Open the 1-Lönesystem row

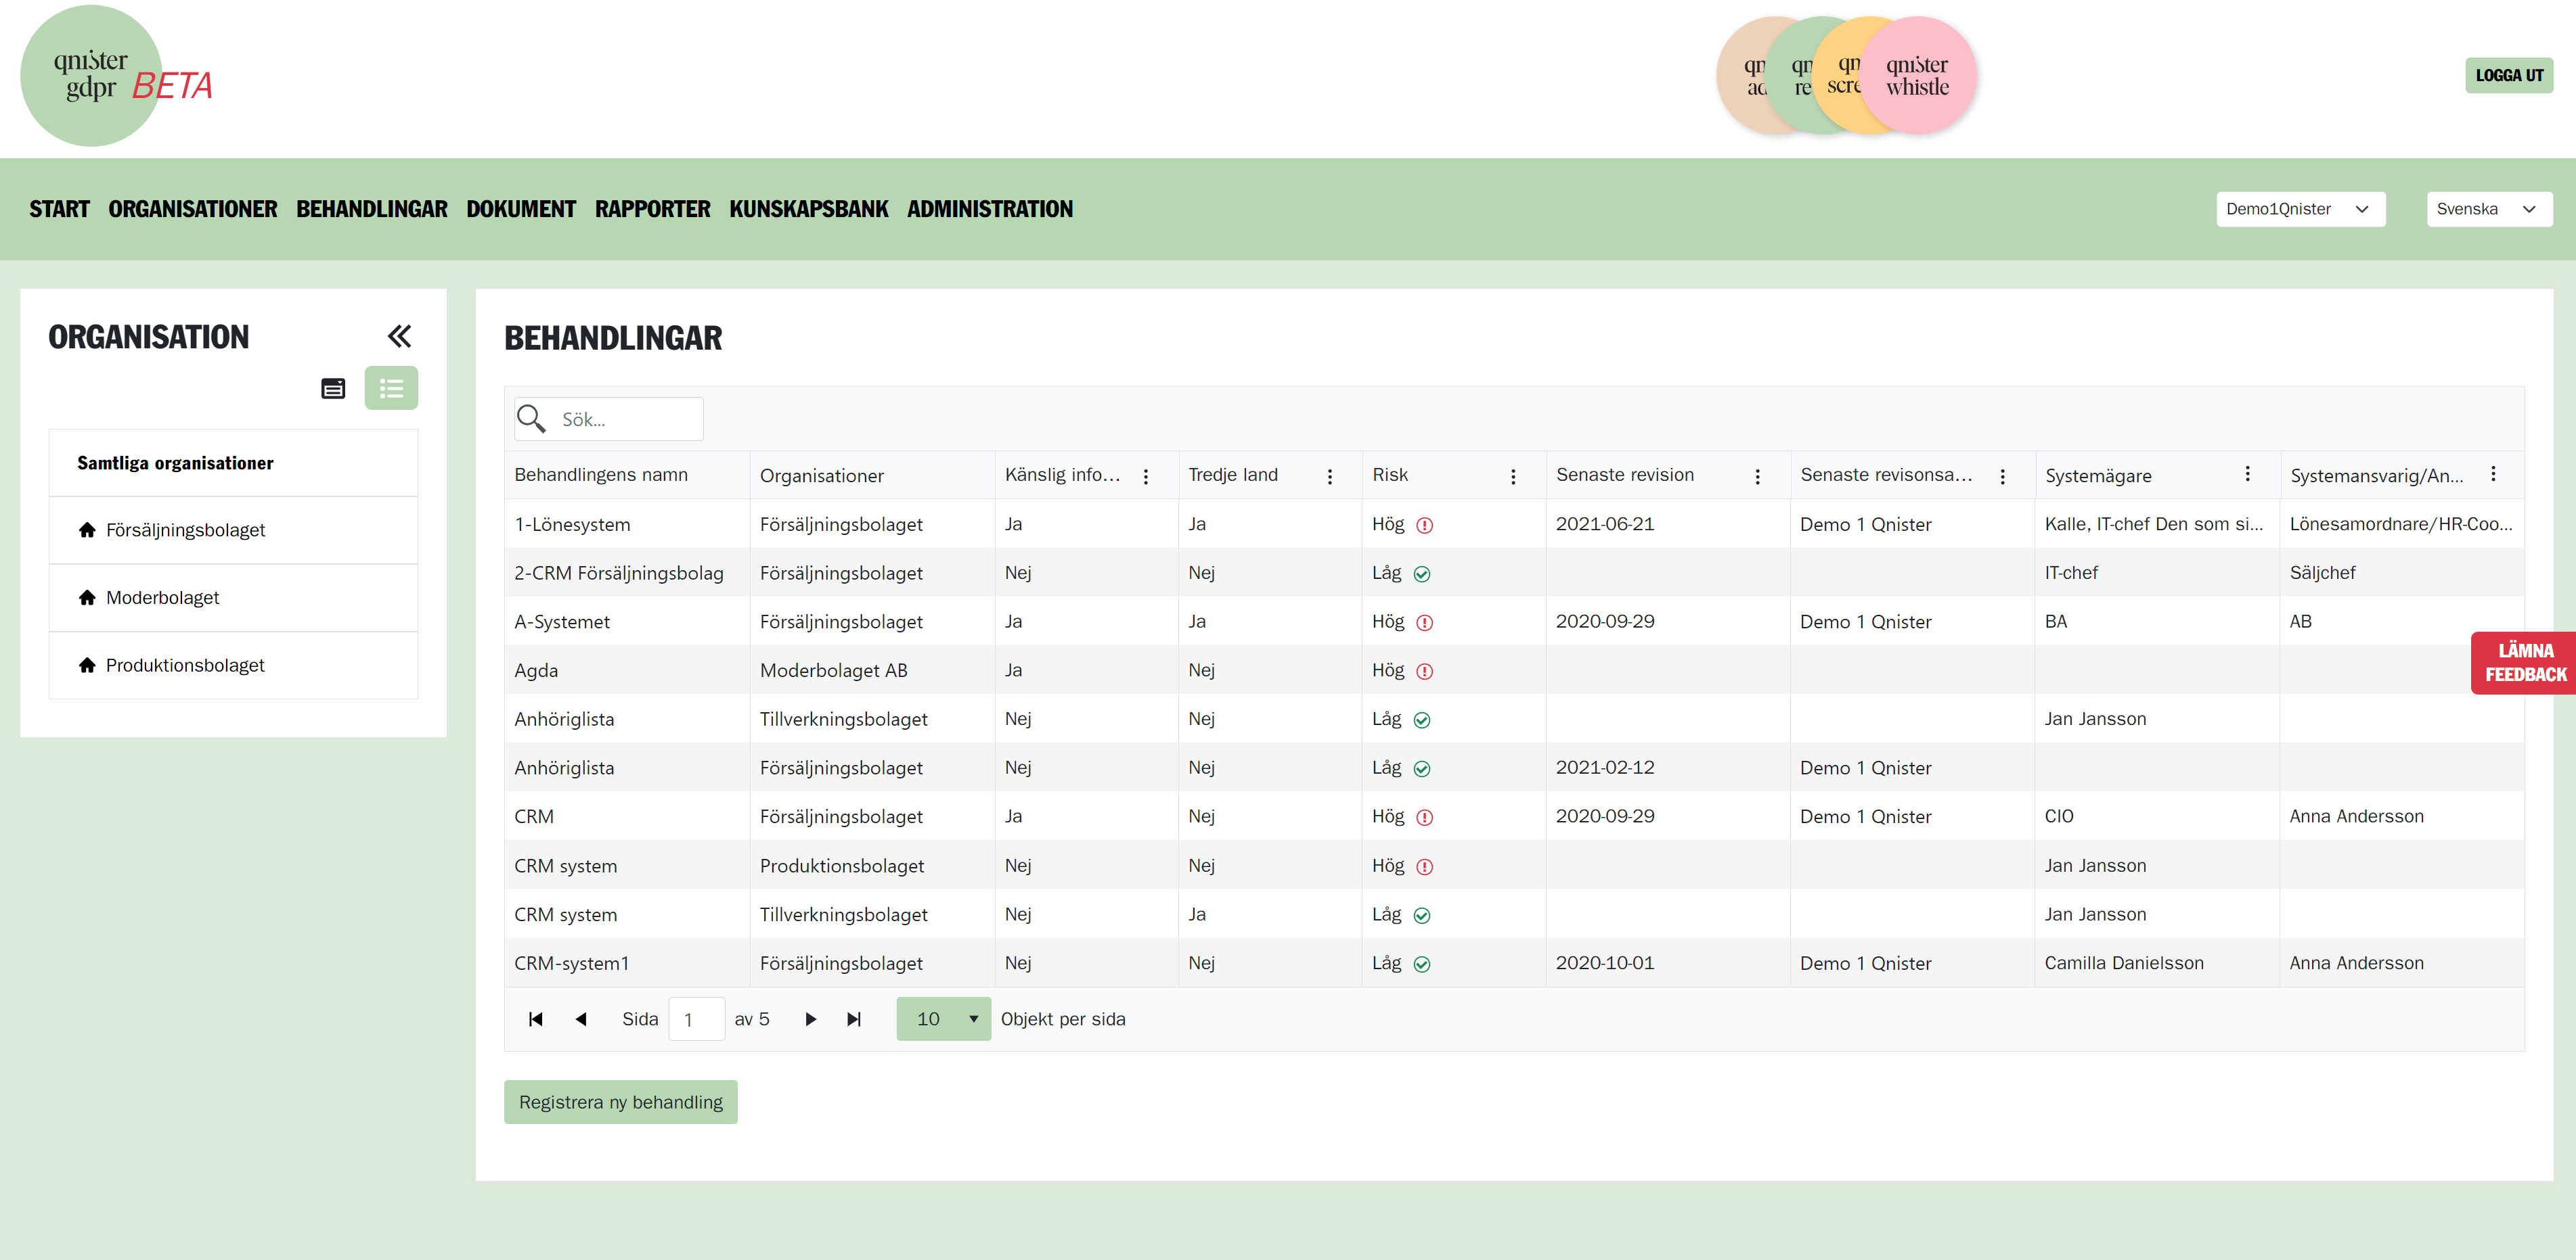pyautogui.click(x=1514, y=525)
